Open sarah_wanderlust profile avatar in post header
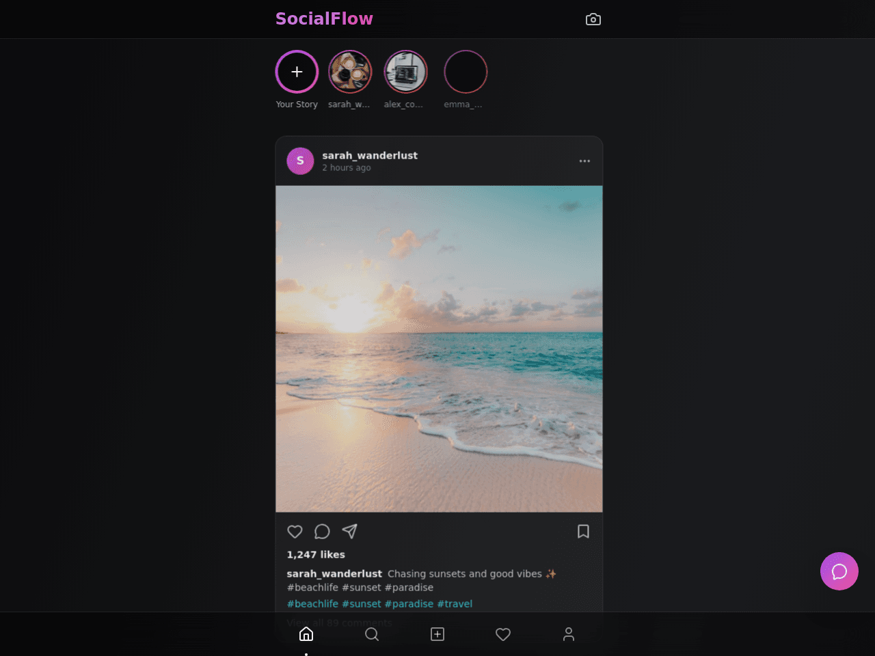Image resolution: width=875 pixels, height=656 pixels. coord(300,161)
